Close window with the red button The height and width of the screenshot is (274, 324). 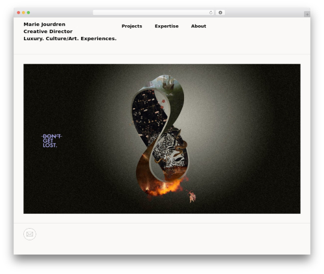tap(19, 12)
